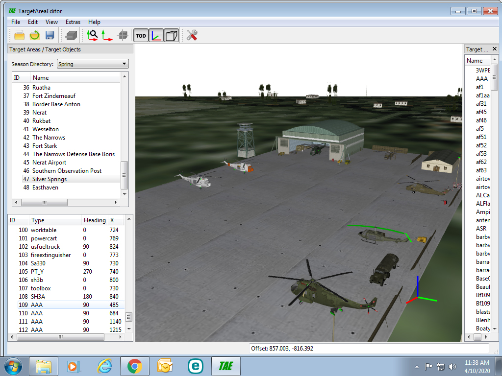Click the objects list horizontal scrollbar thumb
This screenshot has width=502, height=376.
(x=60, y=337)
